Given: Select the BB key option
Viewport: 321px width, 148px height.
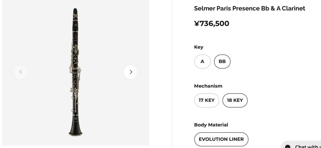Looking at the screenshot, I should point(222,61).
